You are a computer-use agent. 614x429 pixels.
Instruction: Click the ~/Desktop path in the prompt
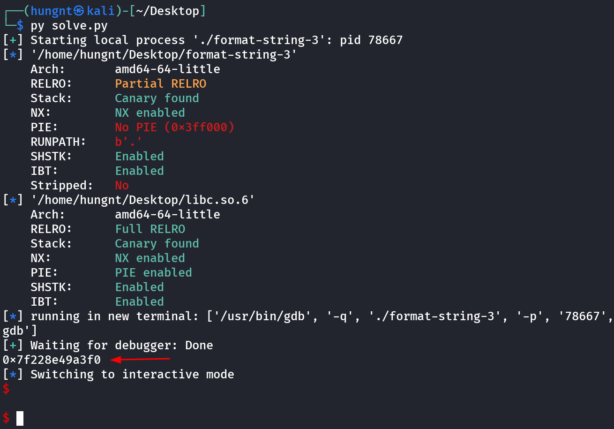(x=167, y=11)
